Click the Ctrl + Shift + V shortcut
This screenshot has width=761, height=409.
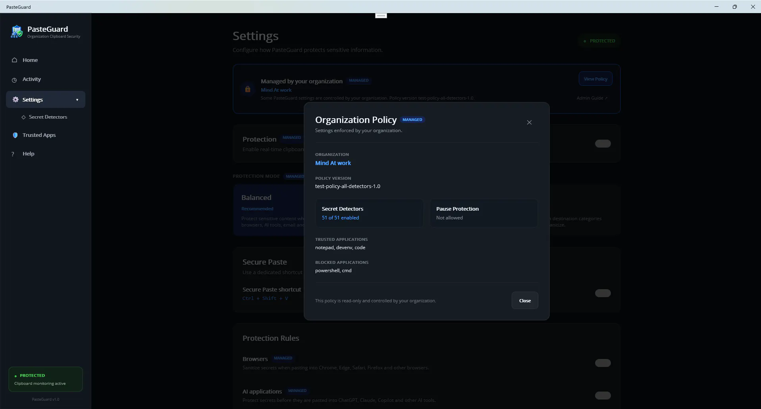point(265,298)
